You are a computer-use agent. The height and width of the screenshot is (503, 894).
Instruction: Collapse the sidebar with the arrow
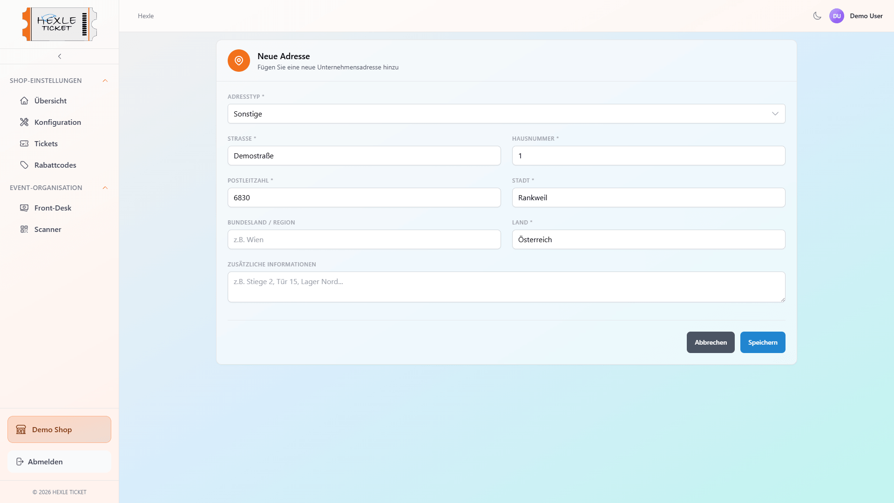pos(59,56)
